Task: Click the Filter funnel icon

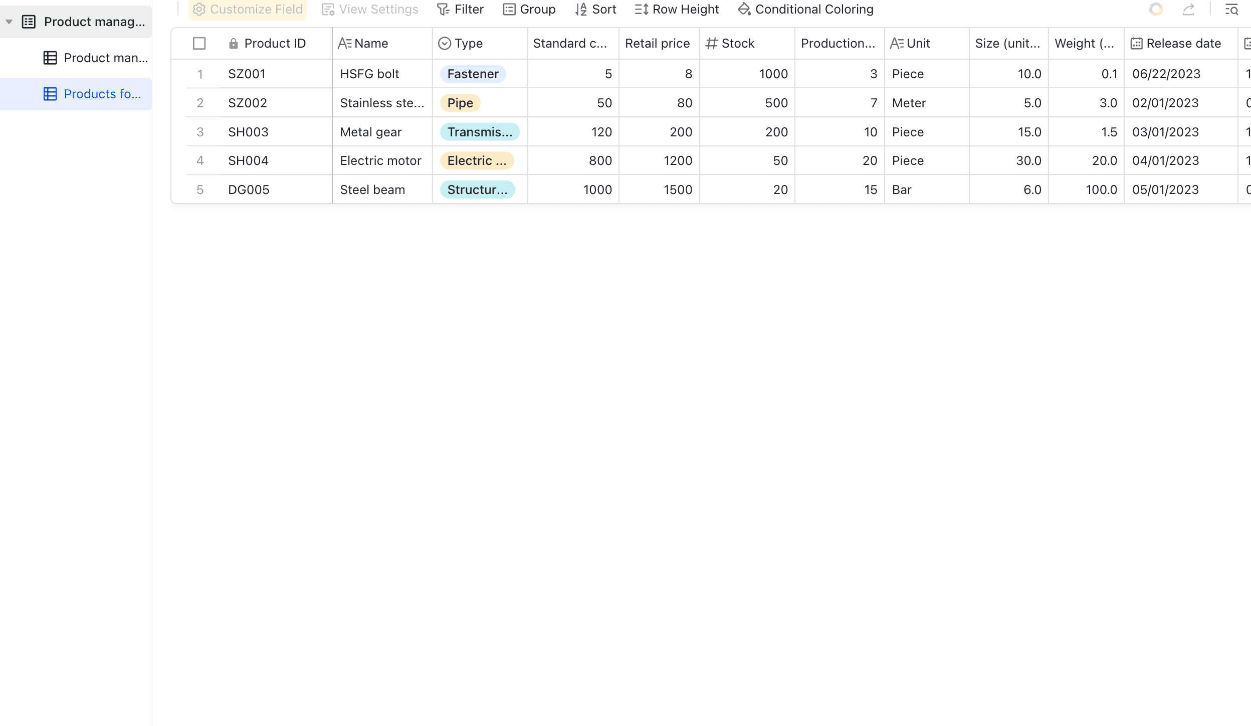Action: click(443, 10)
